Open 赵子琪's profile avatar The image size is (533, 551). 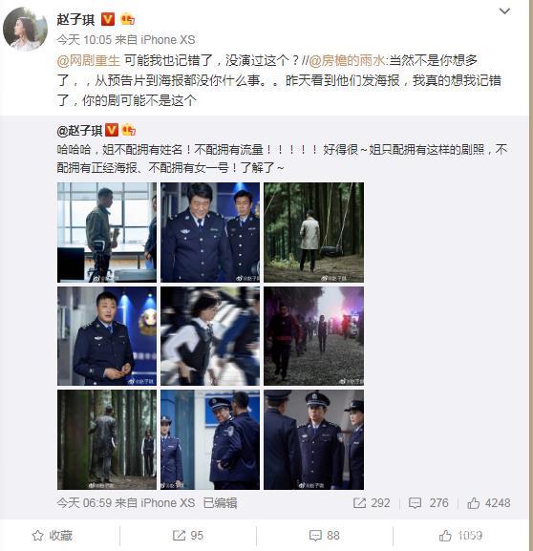pos(26,30)
